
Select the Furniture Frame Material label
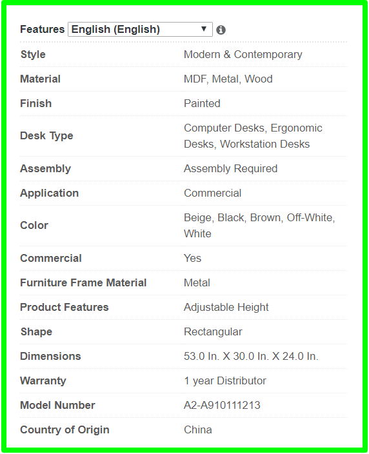point(83,282)
